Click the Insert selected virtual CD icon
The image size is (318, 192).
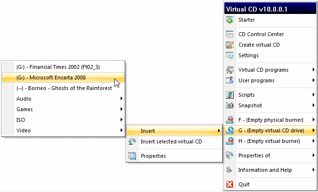point(132,141)
